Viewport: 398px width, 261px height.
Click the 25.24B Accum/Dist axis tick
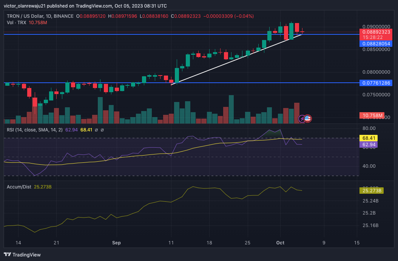point(370,201)
